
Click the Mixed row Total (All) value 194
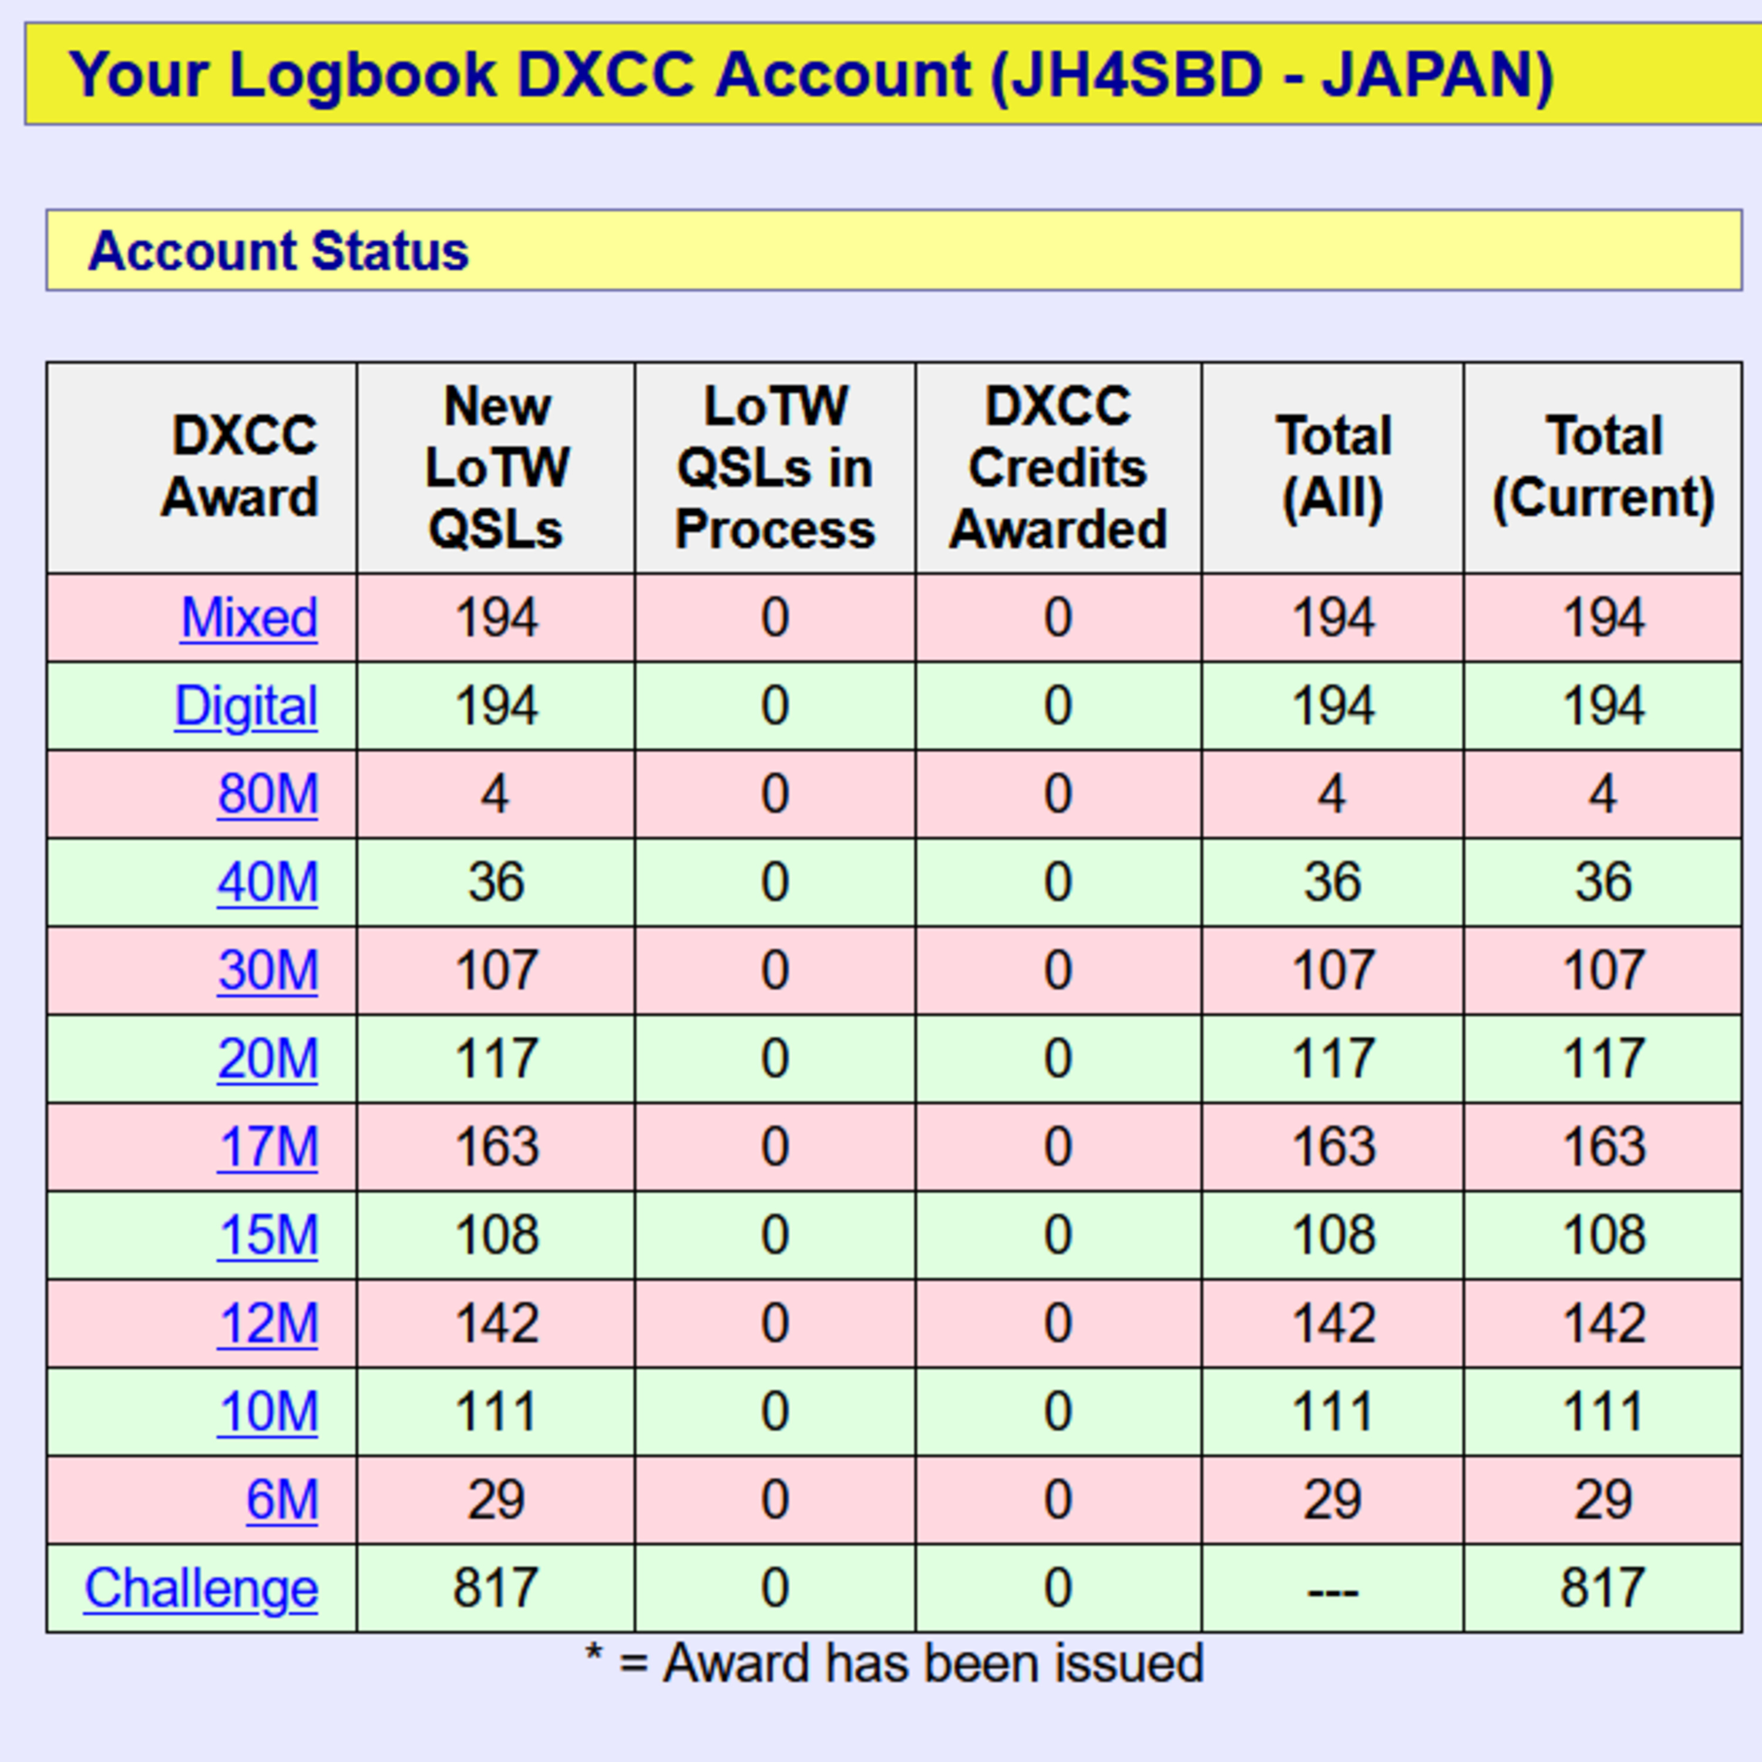(1334, 617)
